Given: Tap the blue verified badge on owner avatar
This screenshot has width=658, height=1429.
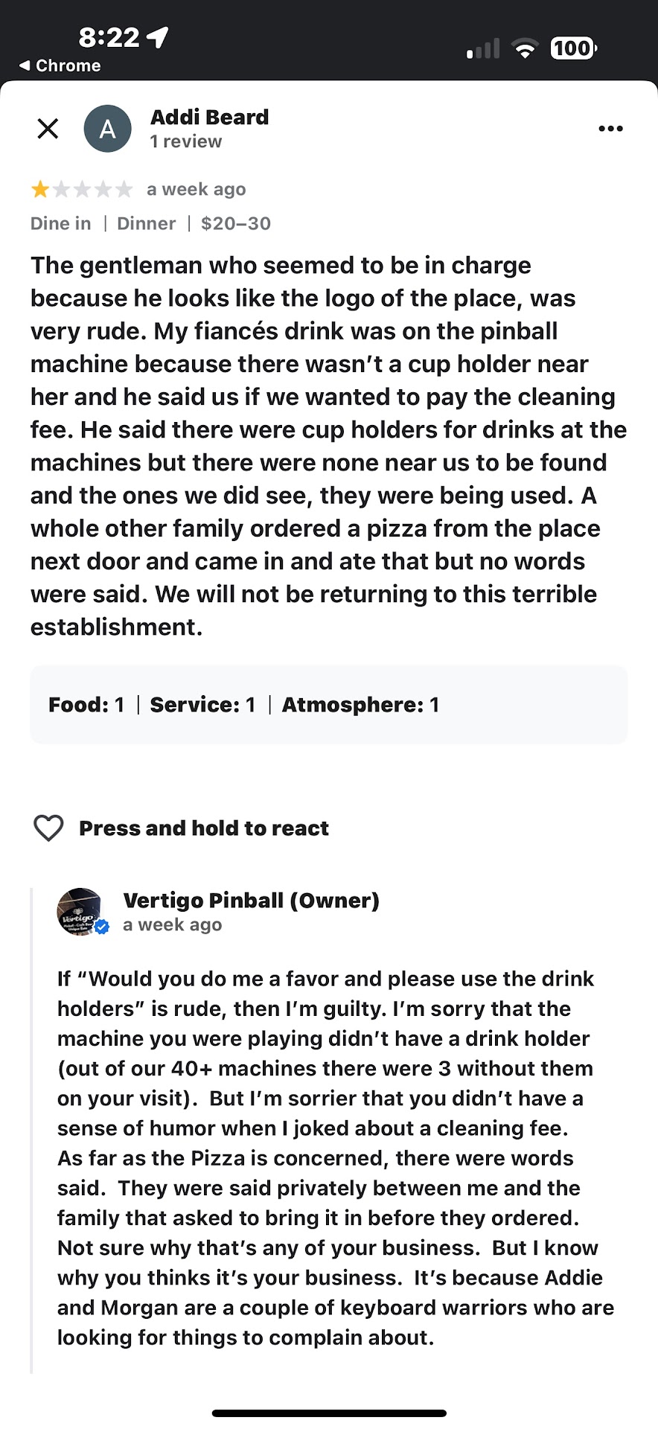Looking at the screenshot, I should [x=103, y=927].
